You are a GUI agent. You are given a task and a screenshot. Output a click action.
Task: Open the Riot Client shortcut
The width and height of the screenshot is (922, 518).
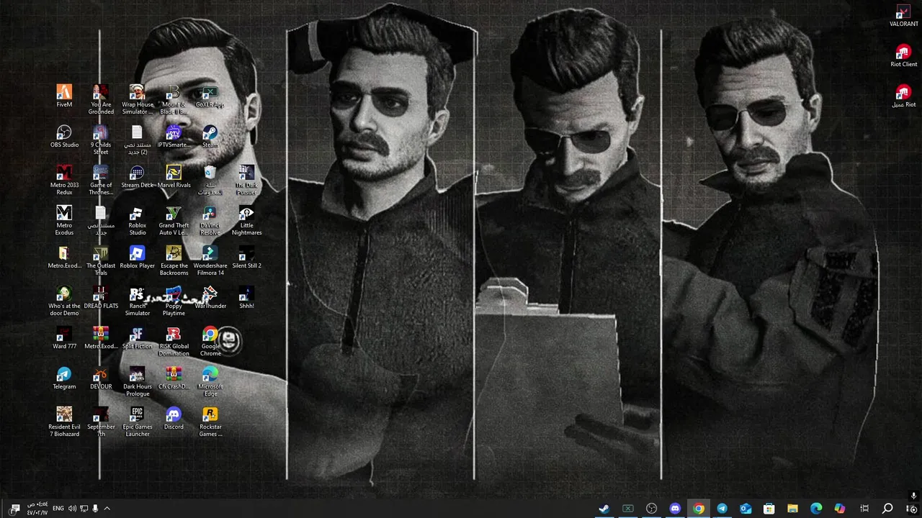tap(903, 56)
